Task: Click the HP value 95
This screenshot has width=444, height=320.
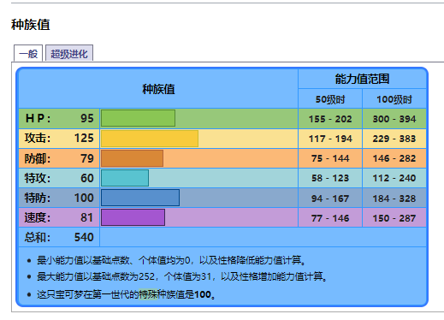Action: (87, 118)
